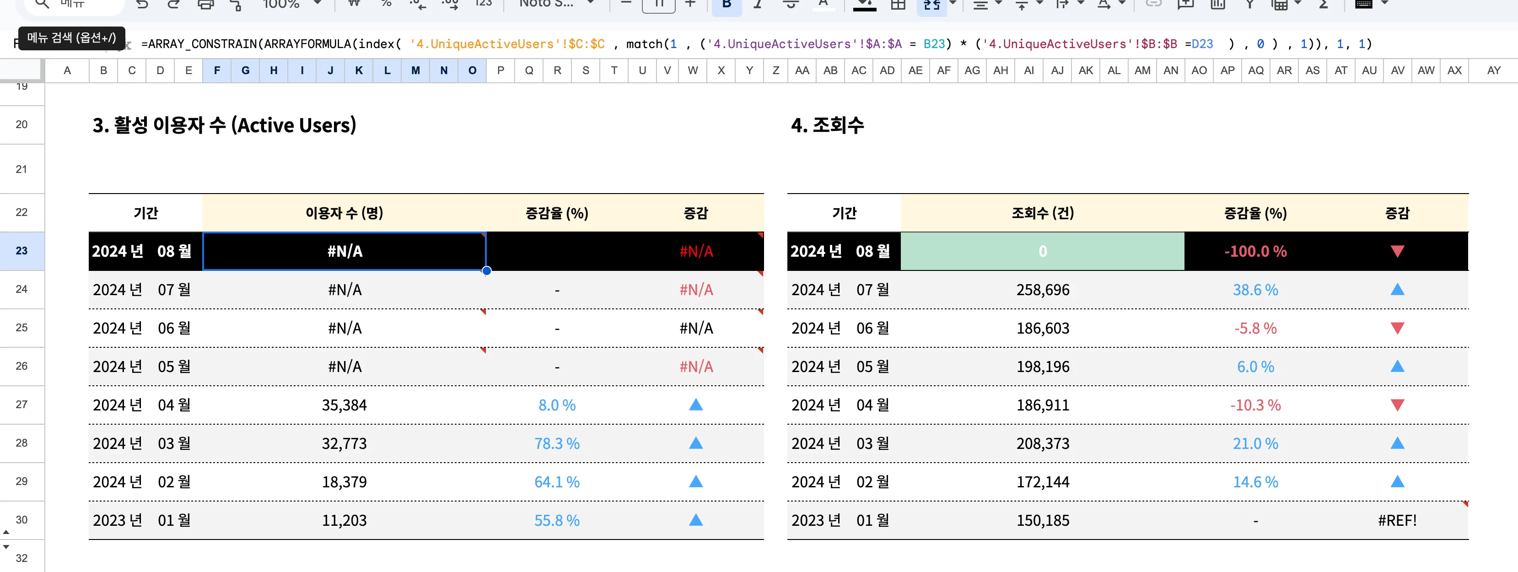Screen dimensions: 1518x572
Task: Select the 258,696 views cell
Action: pos(1043,290)
